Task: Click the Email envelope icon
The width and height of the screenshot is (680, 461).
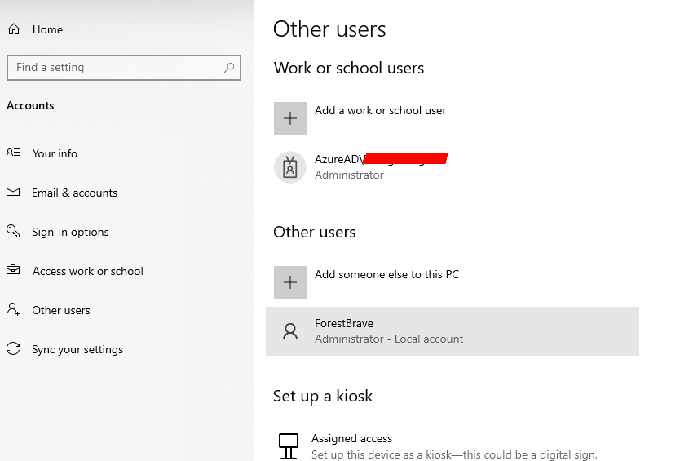Action: coord(13,192)
